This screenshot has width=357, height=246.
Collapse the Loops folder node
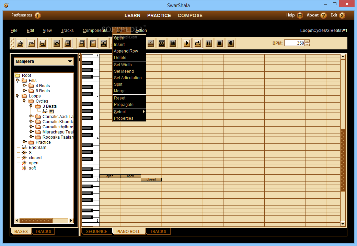17,96
